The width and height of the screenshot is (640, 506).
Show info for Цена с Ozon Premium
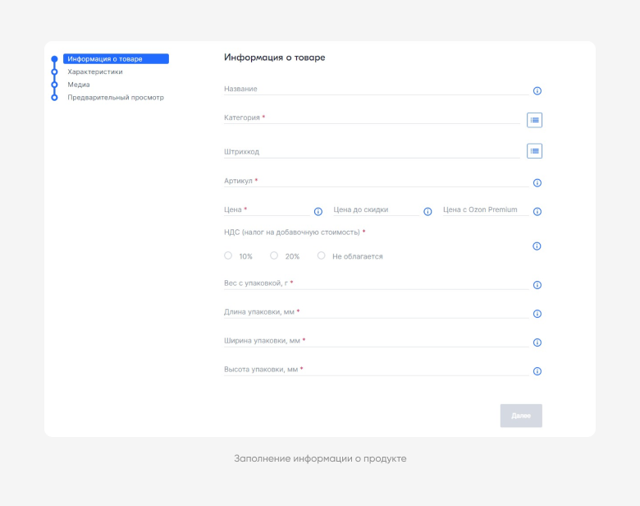tap(537, 211)
